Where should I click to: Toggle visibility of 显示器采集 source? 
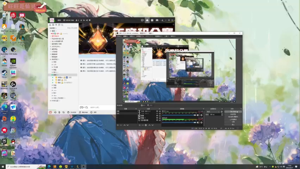point(157,120)
